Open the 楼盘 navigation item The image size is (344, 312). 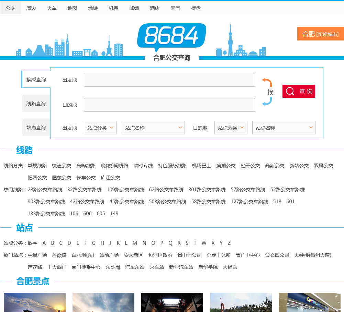pyautogui.click(x=196, y=8)
